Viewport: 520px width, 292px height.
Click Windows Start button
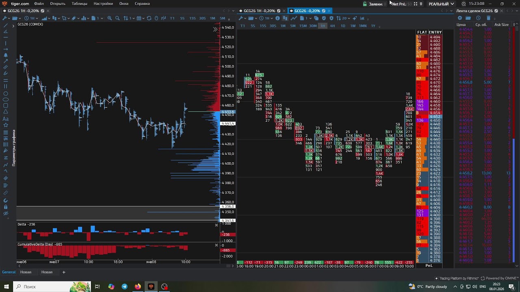point(6,286)
